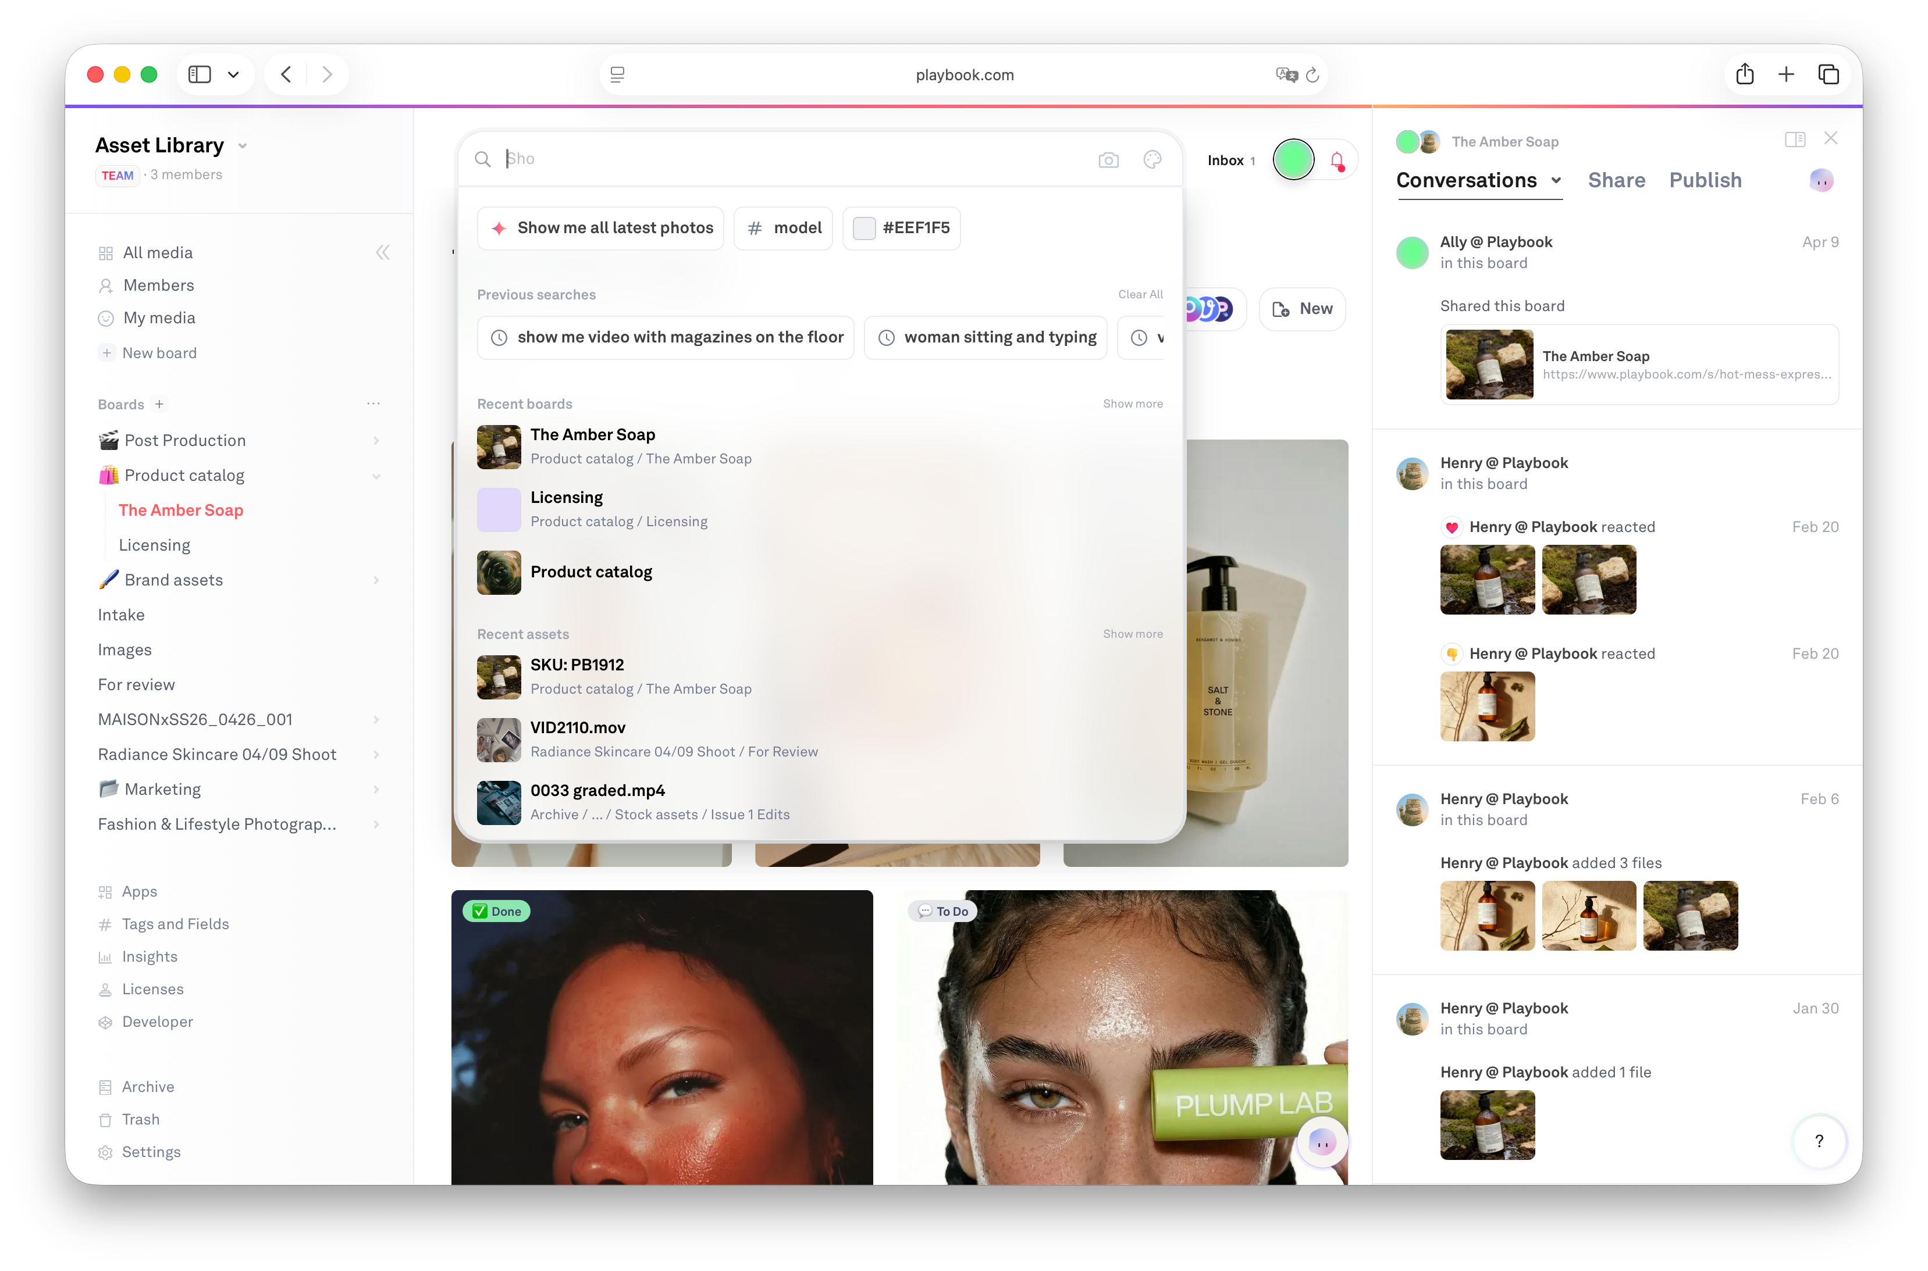Select the #EEF1F5 color swatch suggestion
Viewport: 1928px width, 1271px height.
(x=901, y=228)
